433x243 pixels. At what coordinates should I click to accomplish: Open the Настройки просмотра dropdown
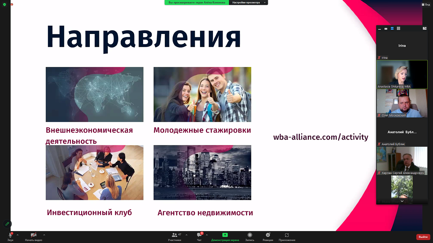(x=248, y=3)
